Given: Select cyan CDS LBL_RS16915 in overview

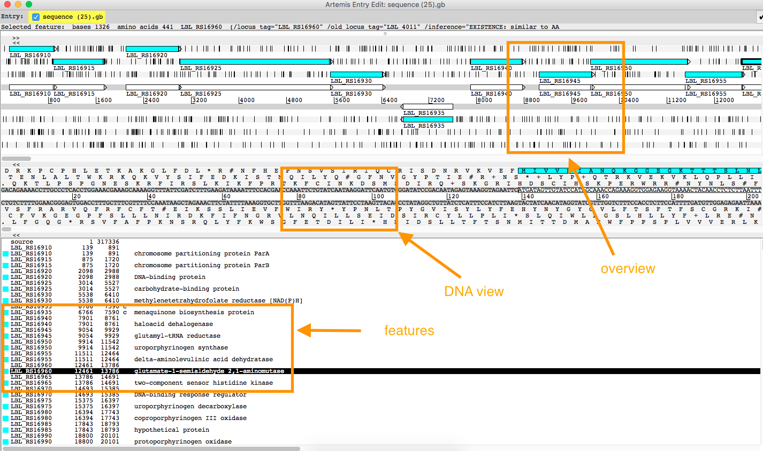Looking at the screenshot, I should coord(78,61).
